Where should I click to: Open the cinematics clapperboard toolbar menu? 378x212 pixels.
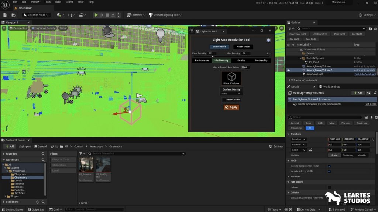pos(82,15)
